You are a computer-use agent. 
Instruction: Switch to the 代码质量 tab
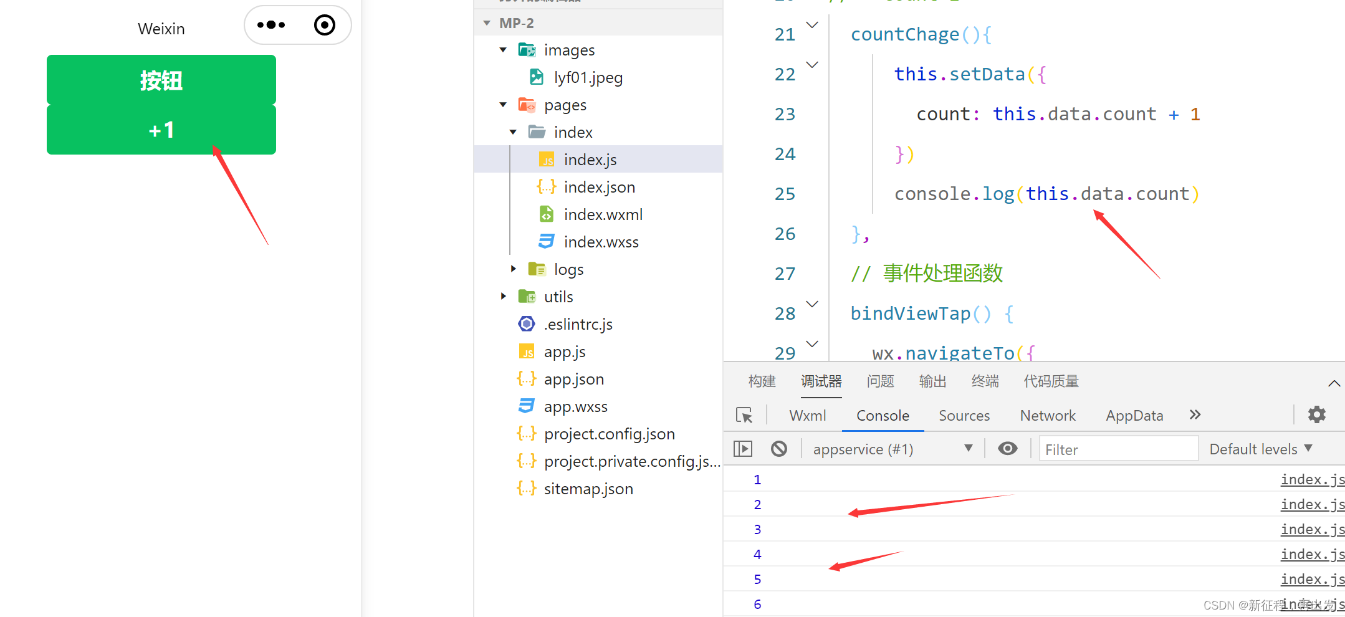click(x=1051, y=381)
